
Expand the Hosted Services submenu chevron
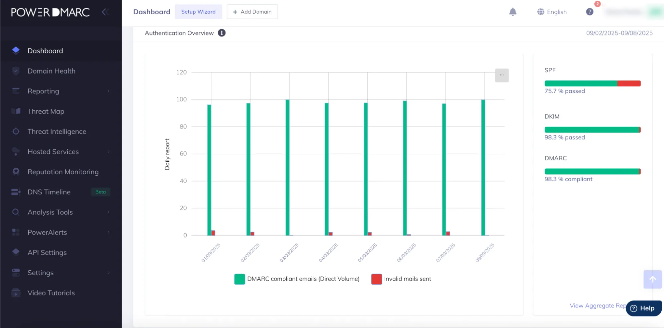pos(108,151)
